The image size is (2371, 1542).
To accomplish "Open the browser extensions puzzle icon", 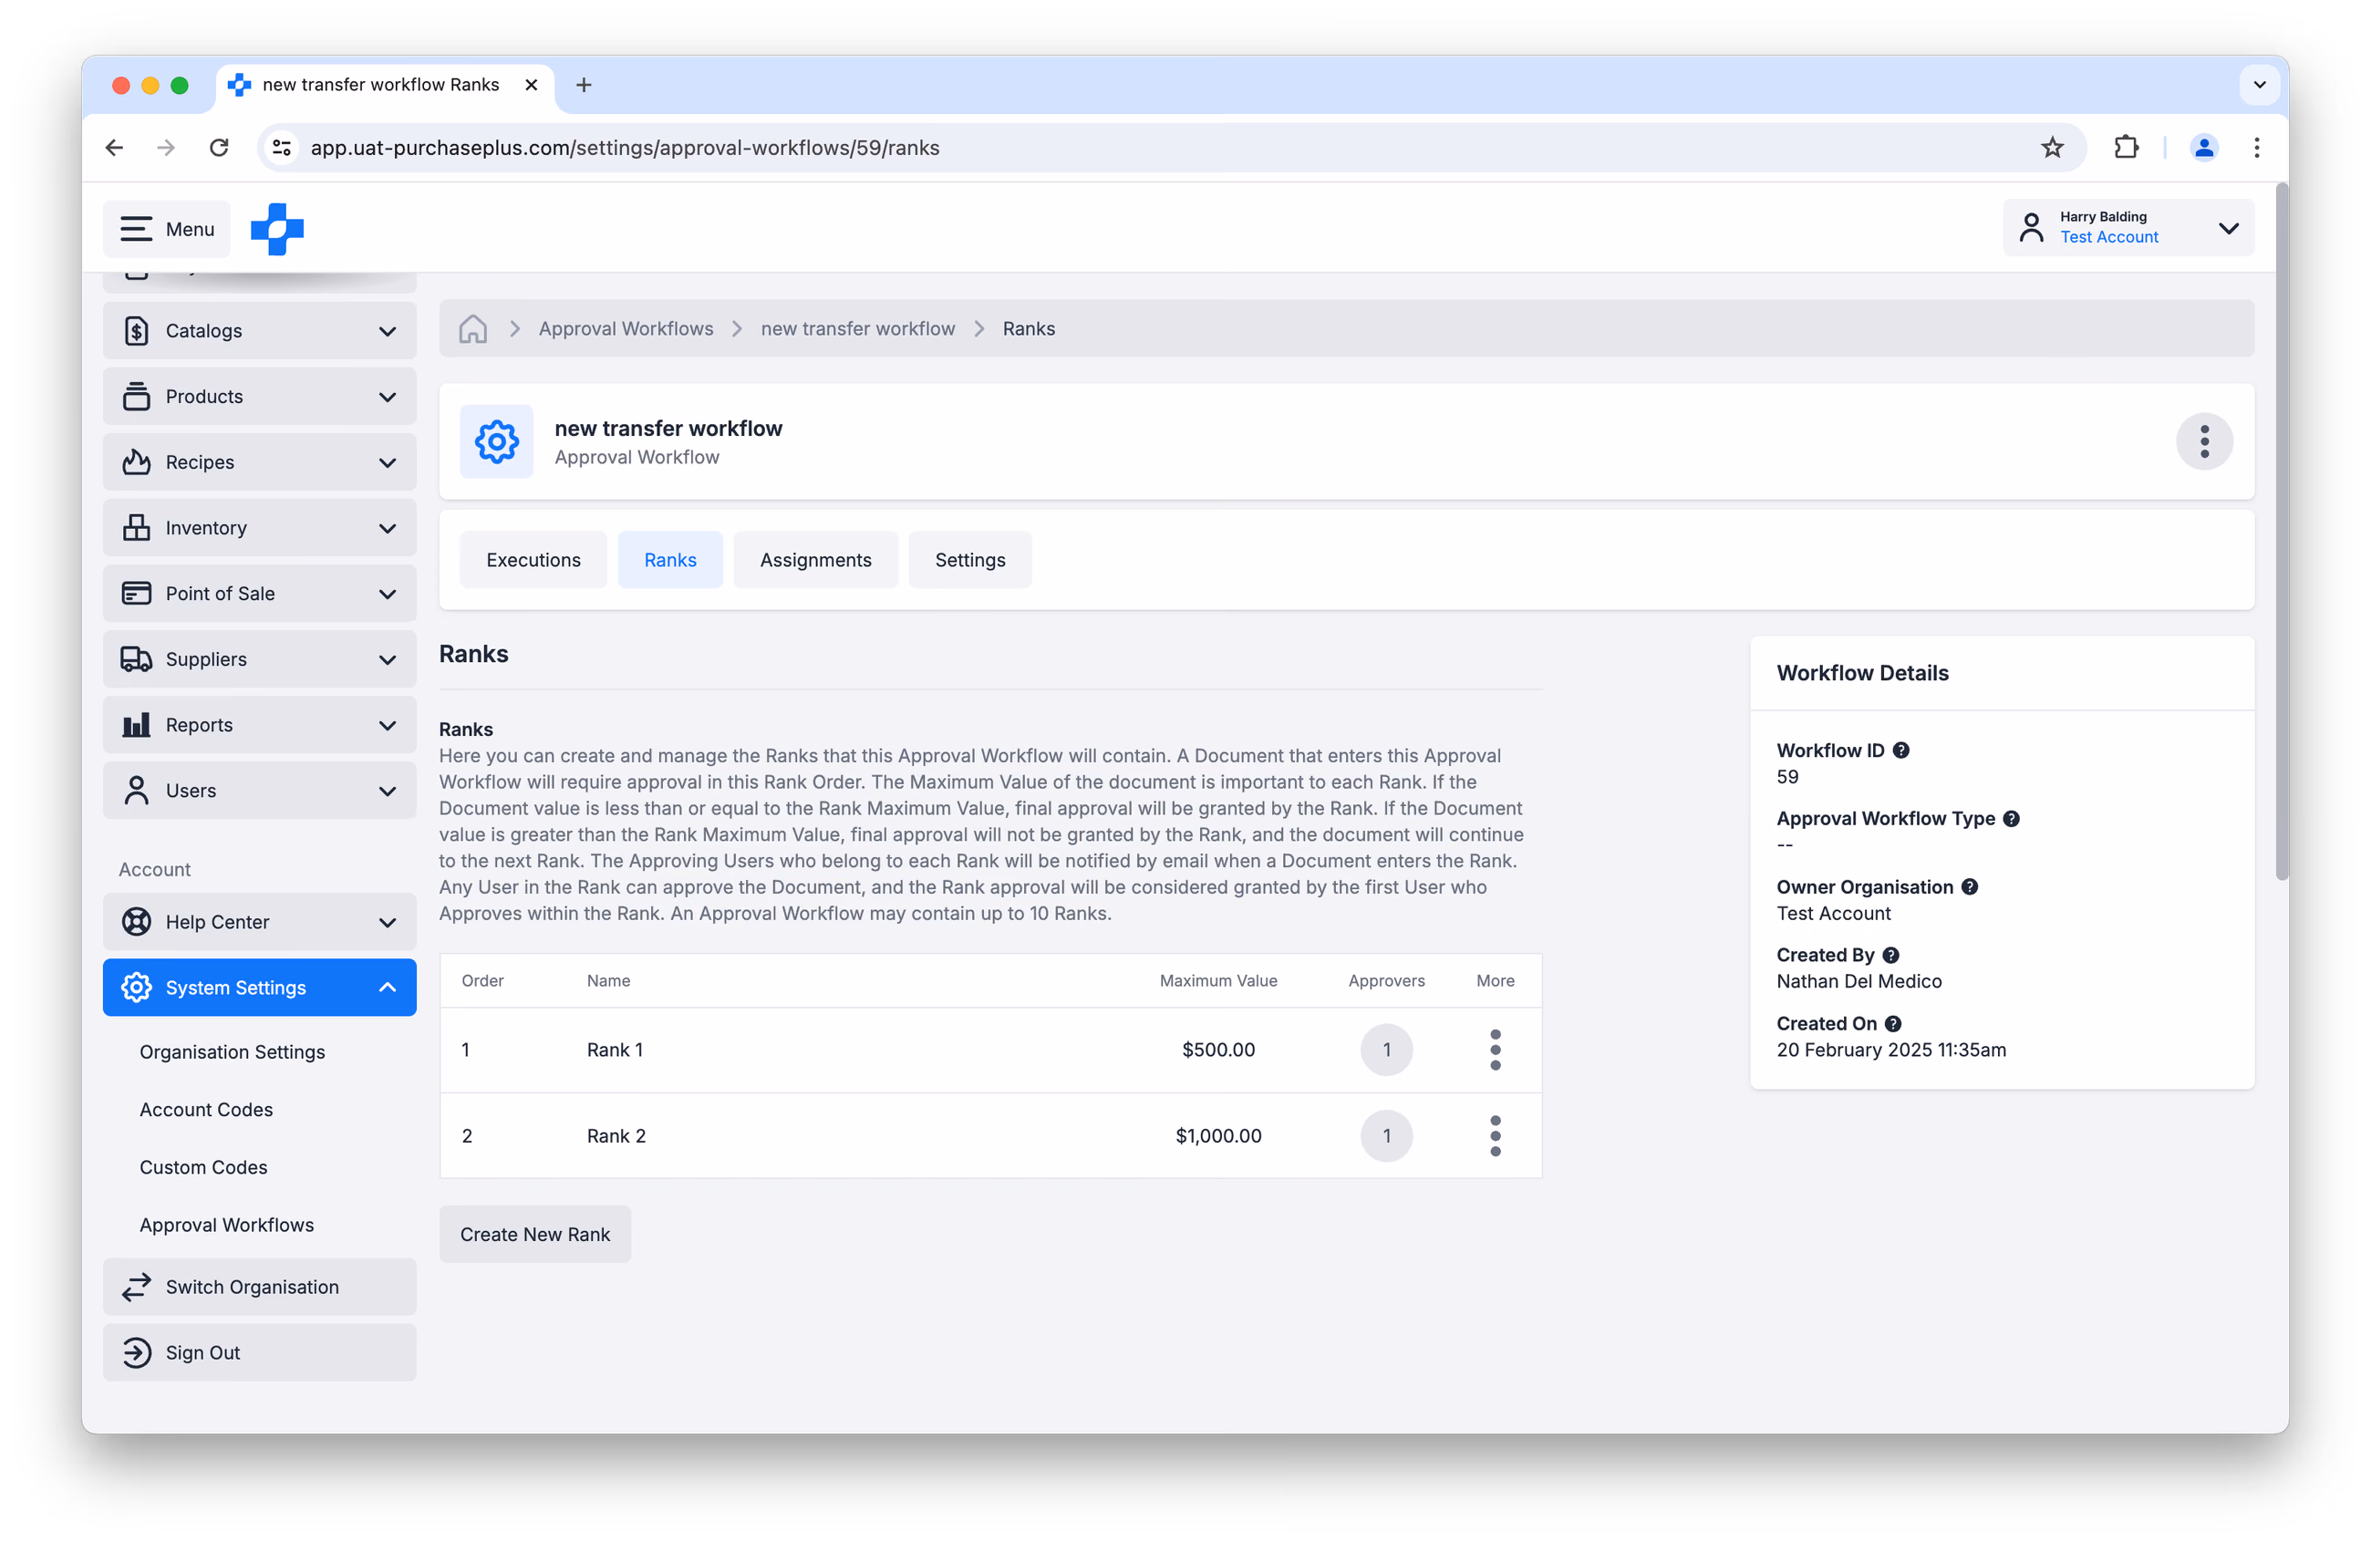I will tap(2126, 148).
